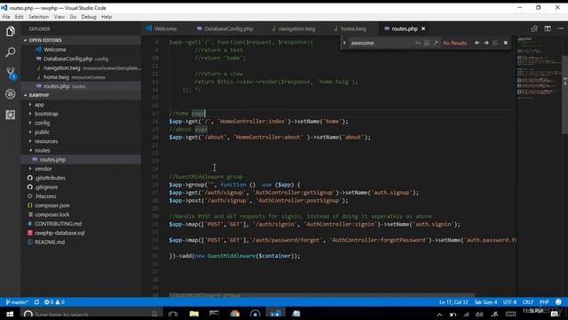Change PHP language mode in status bar

pyautogui.click(x=544, y=302)
